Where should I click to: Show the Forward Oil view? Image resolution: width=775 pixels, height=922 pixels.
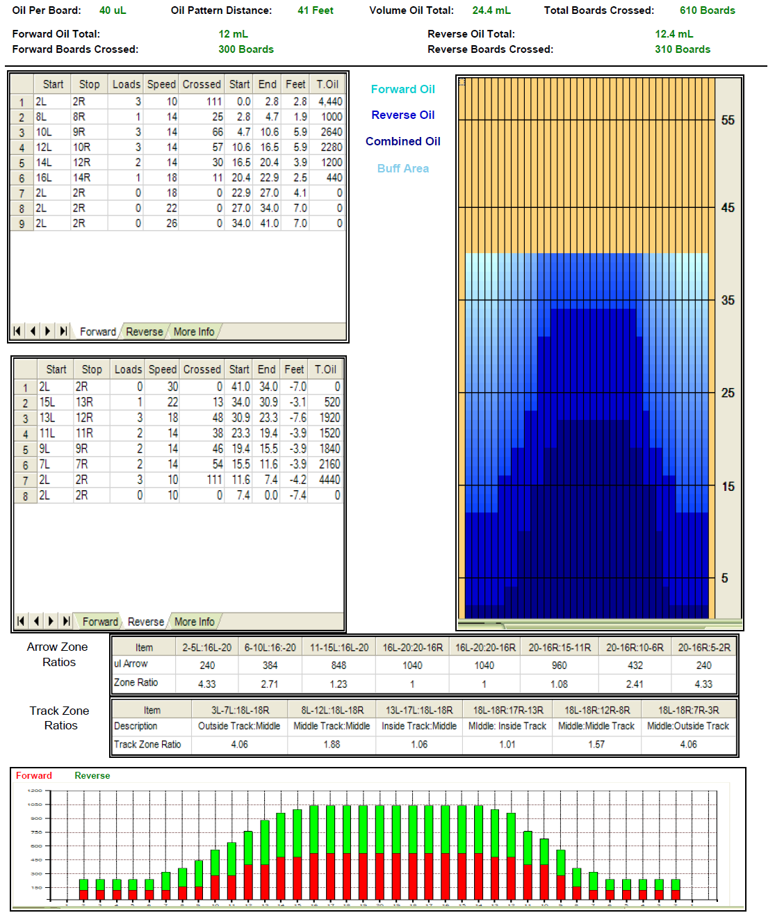pyautogui.click(x=402, y=89)
